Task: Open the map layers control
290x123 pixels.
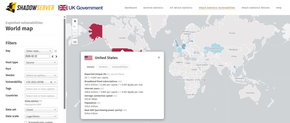Action: pos(75,41)
